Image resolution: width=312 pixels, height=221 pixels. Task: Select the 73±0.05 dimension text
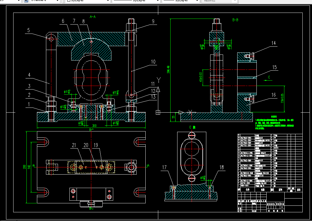coord(282,99)
